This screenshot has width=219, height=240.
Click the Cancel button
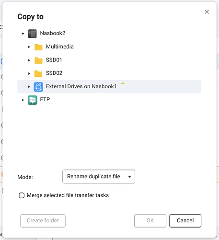pos(185,221)
